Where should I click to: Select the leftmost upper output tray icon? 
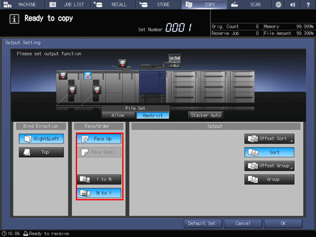[63, 75]
